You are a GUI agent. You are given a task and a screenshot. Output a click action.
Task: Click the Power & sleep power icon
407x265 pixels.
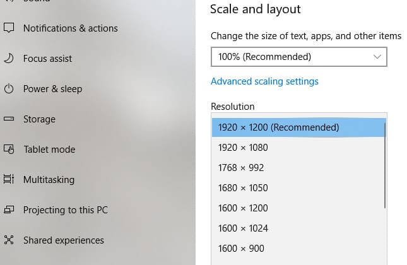9,88
